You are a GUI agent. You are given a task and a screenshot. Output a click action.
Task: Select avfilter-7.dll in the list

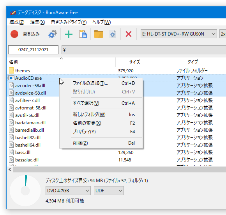point(27,100)
